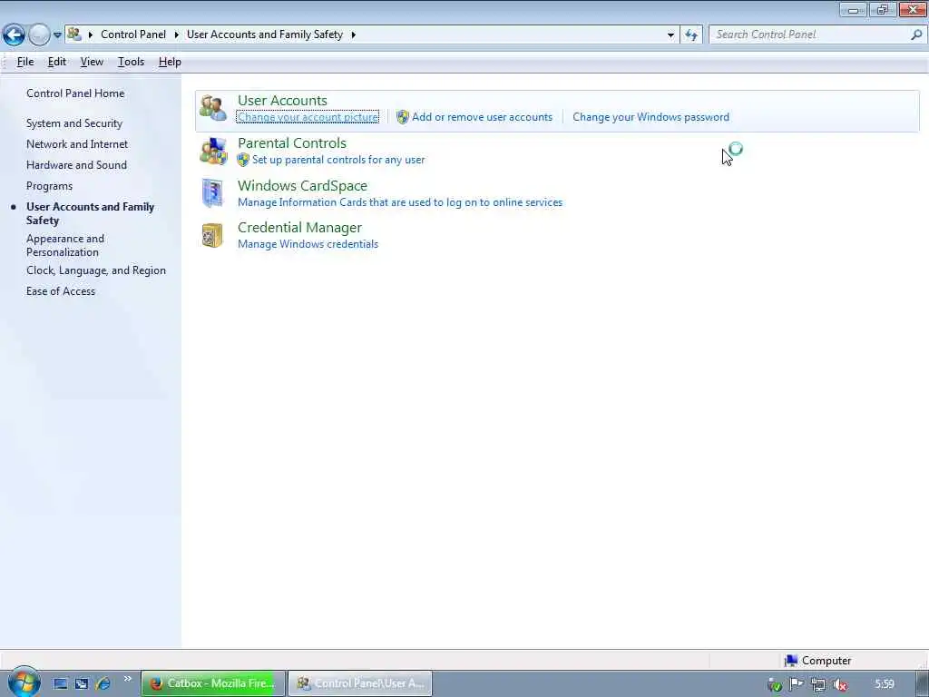The width and height of the screenshot is (929, 697).
Task: Open Clock, Language, and Region category
Action: (96, 270)
